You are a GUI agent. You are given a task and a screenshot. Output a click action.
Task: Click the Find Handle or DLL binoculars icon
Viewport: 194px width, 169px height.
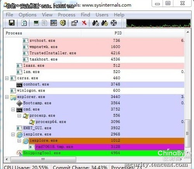(x=95, y=23)
